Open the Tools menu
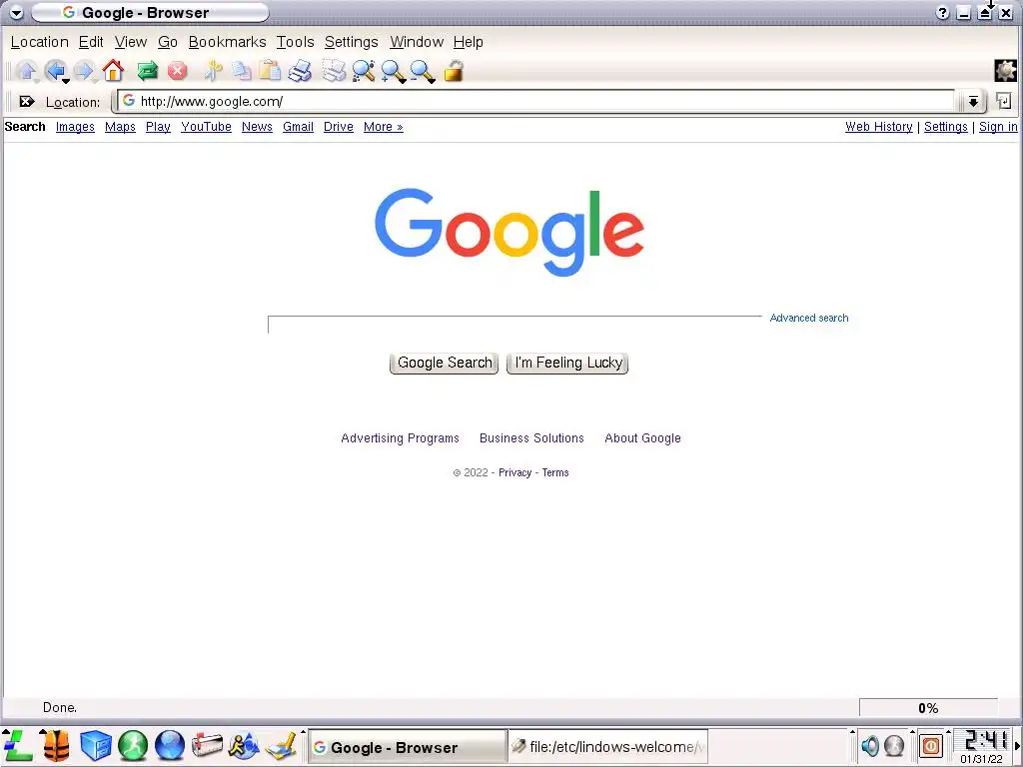The height and width of the screenshot is (767, 1023). pyautogui.click(x=295, y=42)
